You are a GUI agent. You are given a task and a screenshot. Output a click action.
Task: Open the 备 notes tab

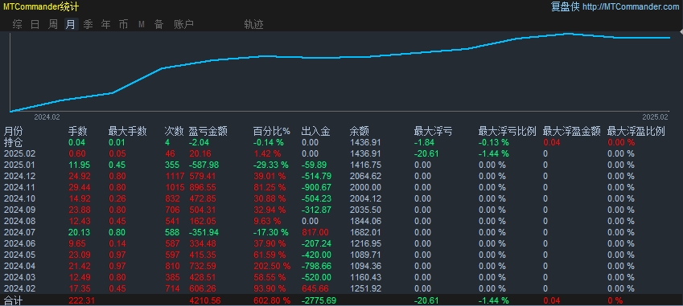(x=158, y=24)
